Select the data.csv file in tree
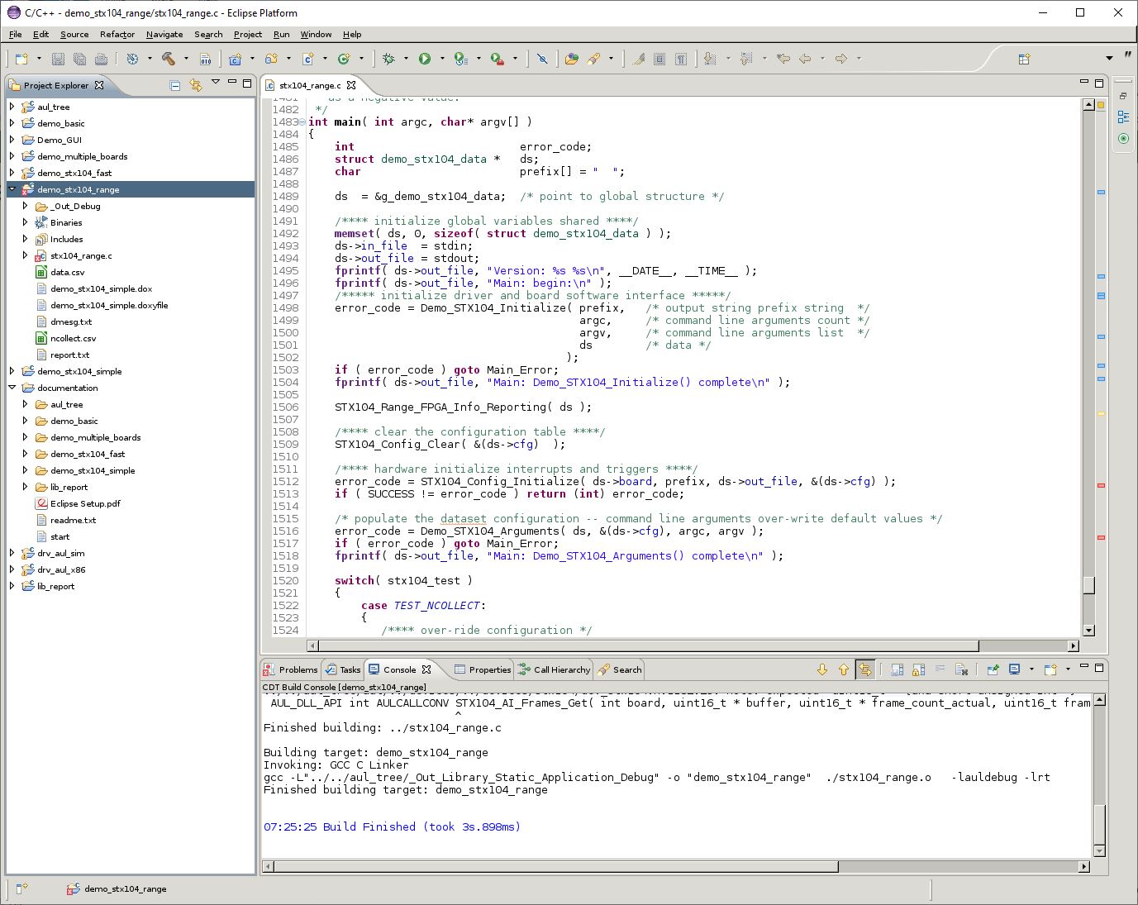This screenshot has width=1138, height=905. click(67, 272)
